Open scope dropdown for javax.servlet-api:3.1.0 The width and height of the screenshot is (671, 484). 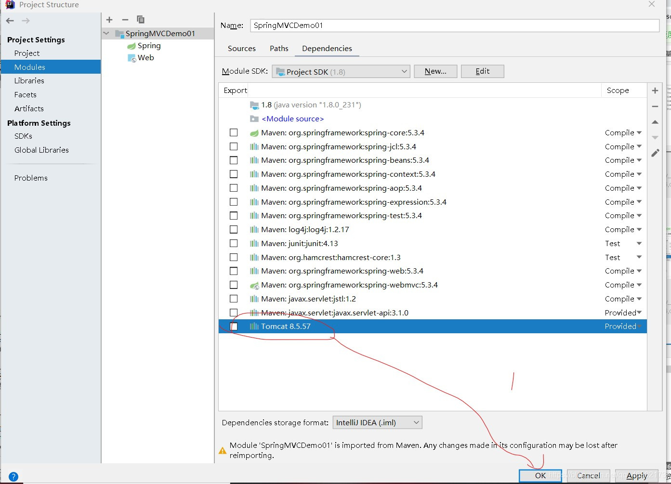pyautogui.click(x=623, y=313)
